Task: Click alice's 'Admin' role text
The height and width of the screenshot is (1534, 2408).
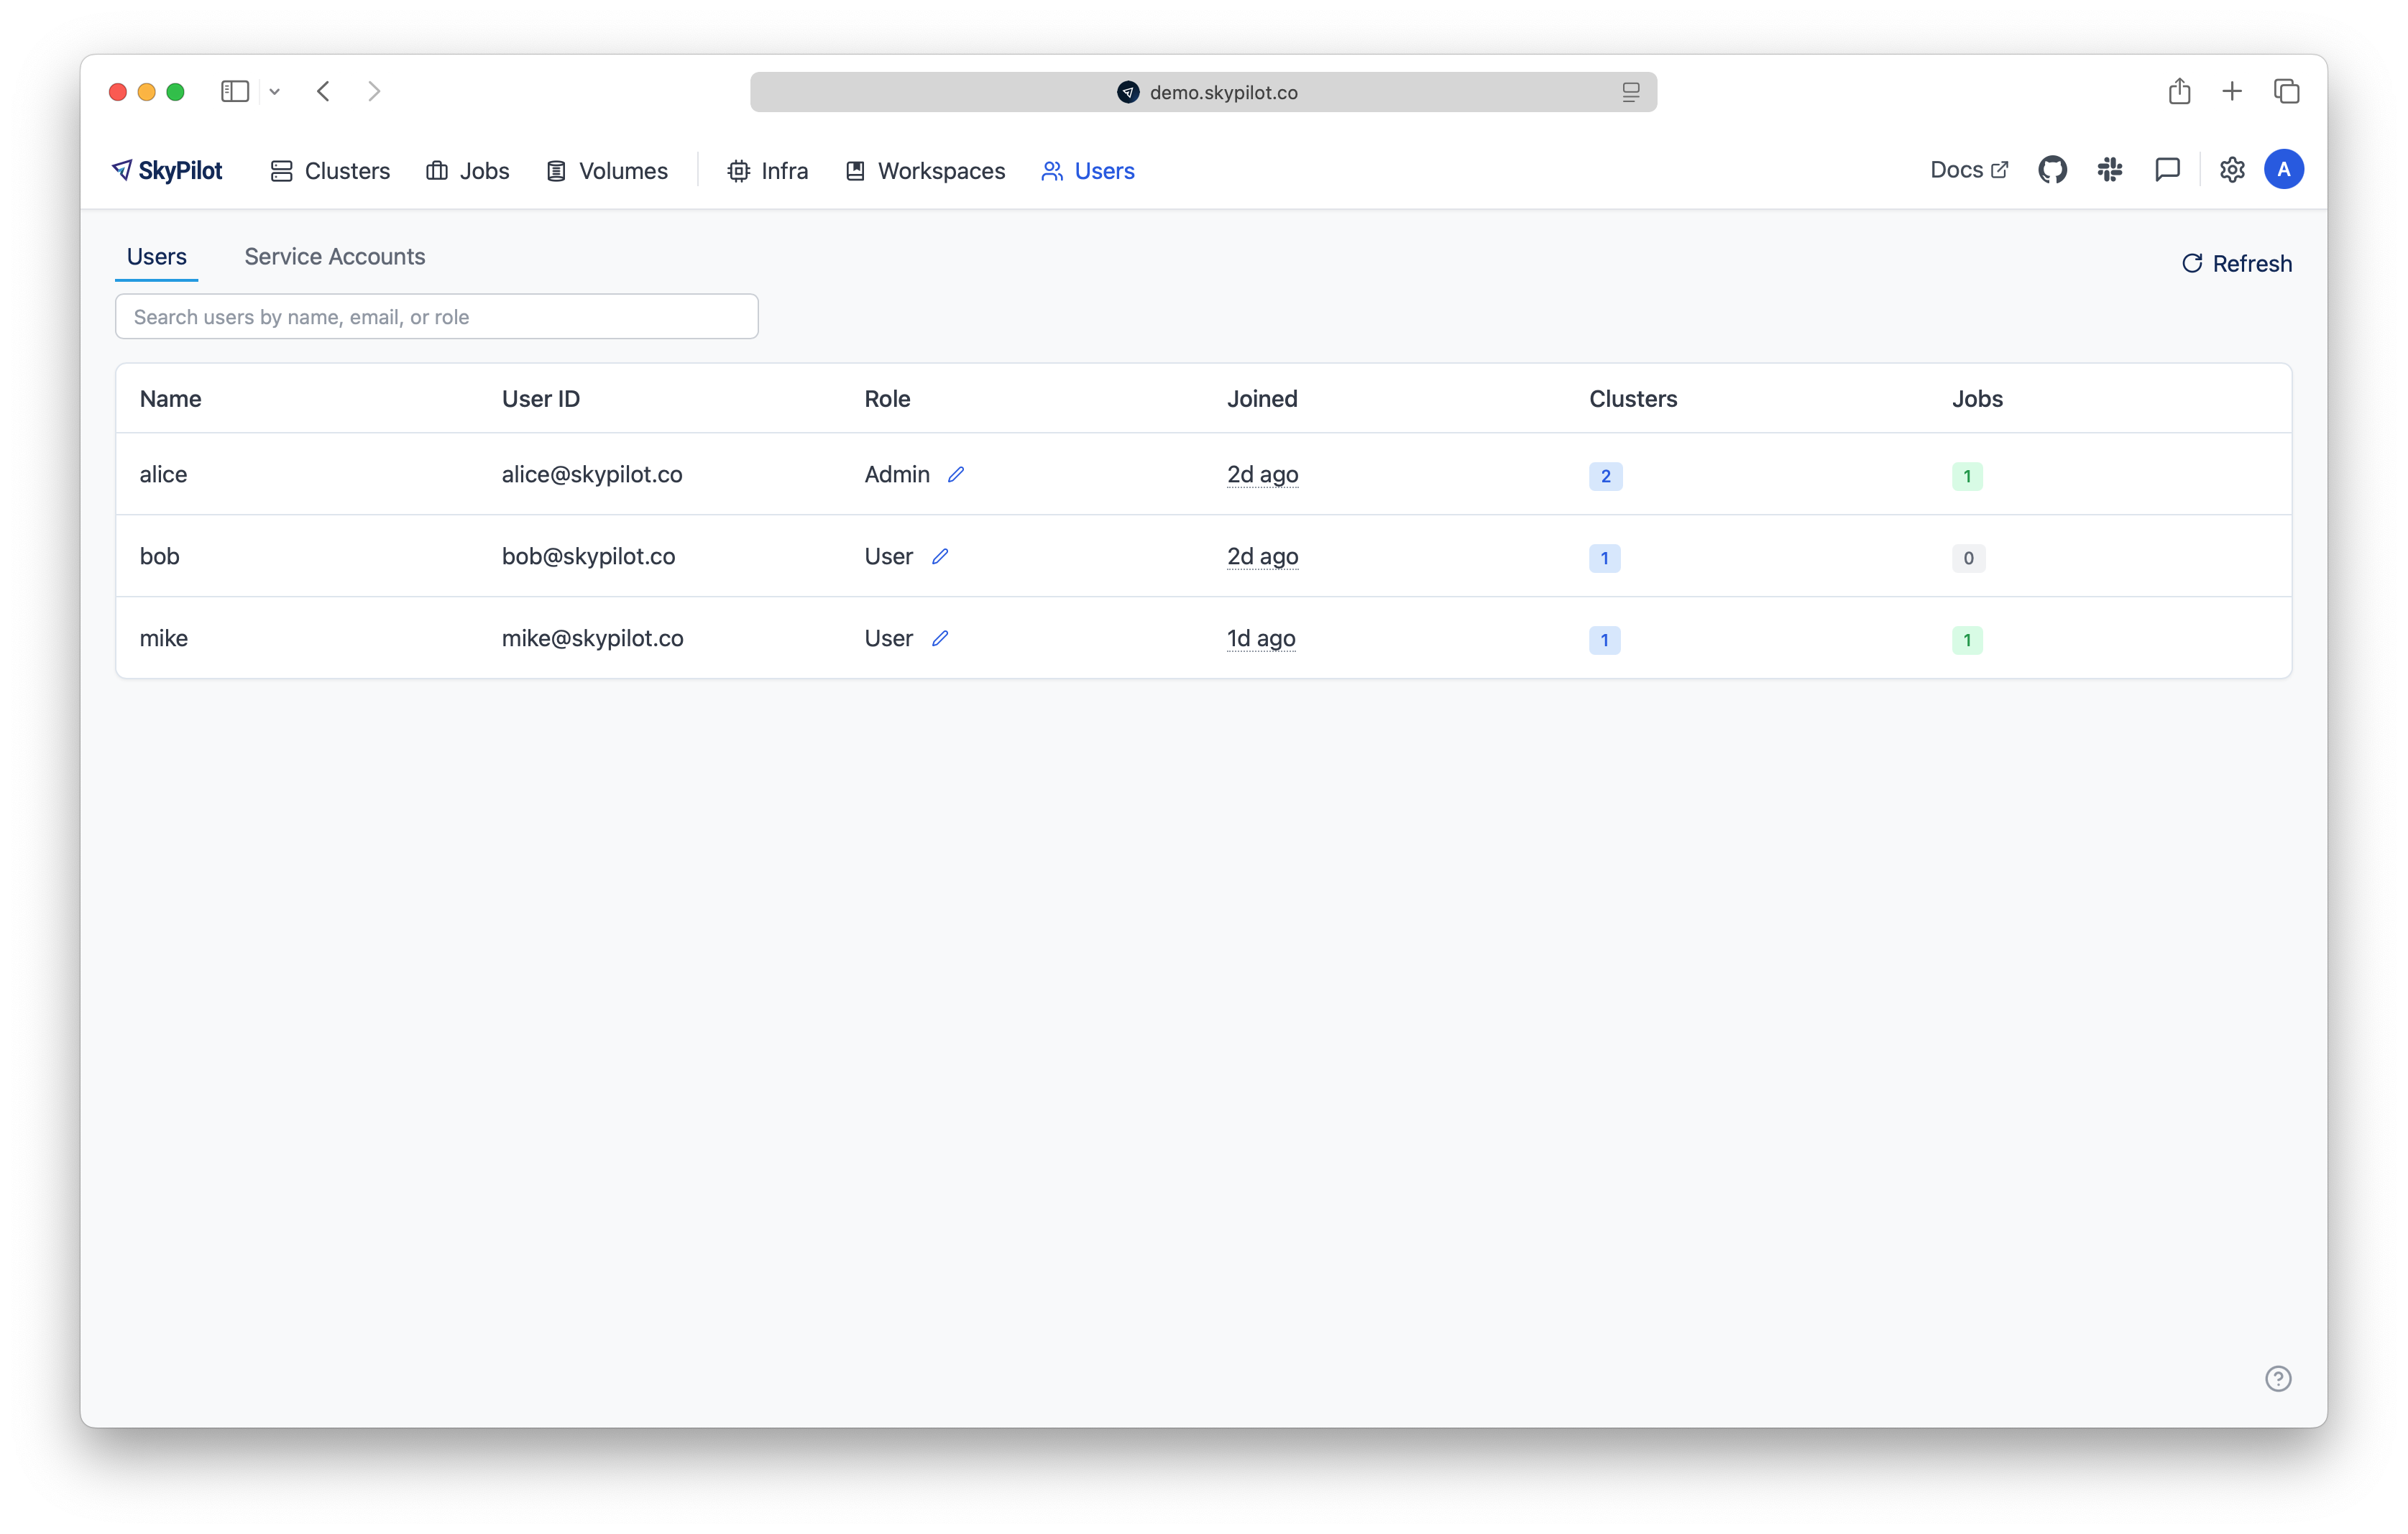Action: (897, 474)
